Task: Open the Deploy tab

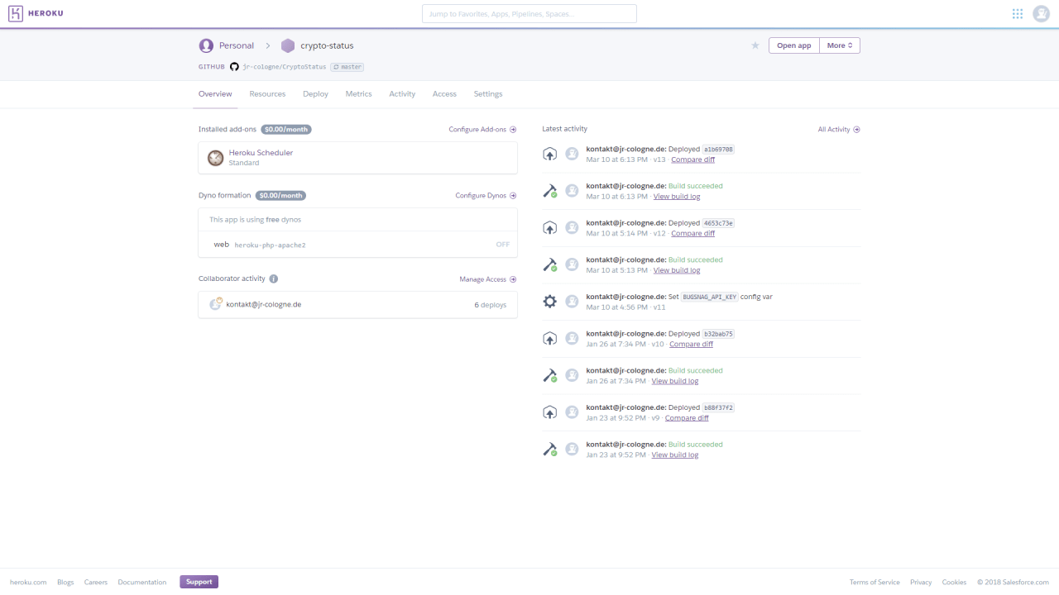Action: [x=315, y=94]
